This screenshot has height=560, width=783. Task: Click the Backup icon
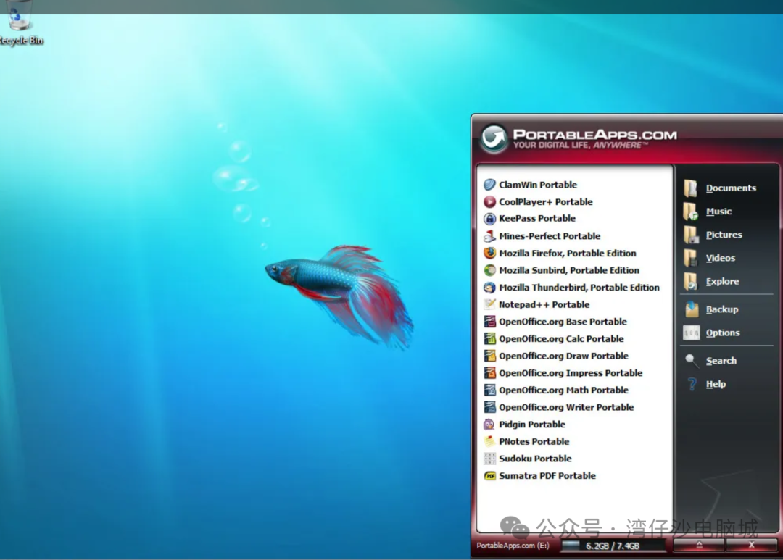[692, 309]
